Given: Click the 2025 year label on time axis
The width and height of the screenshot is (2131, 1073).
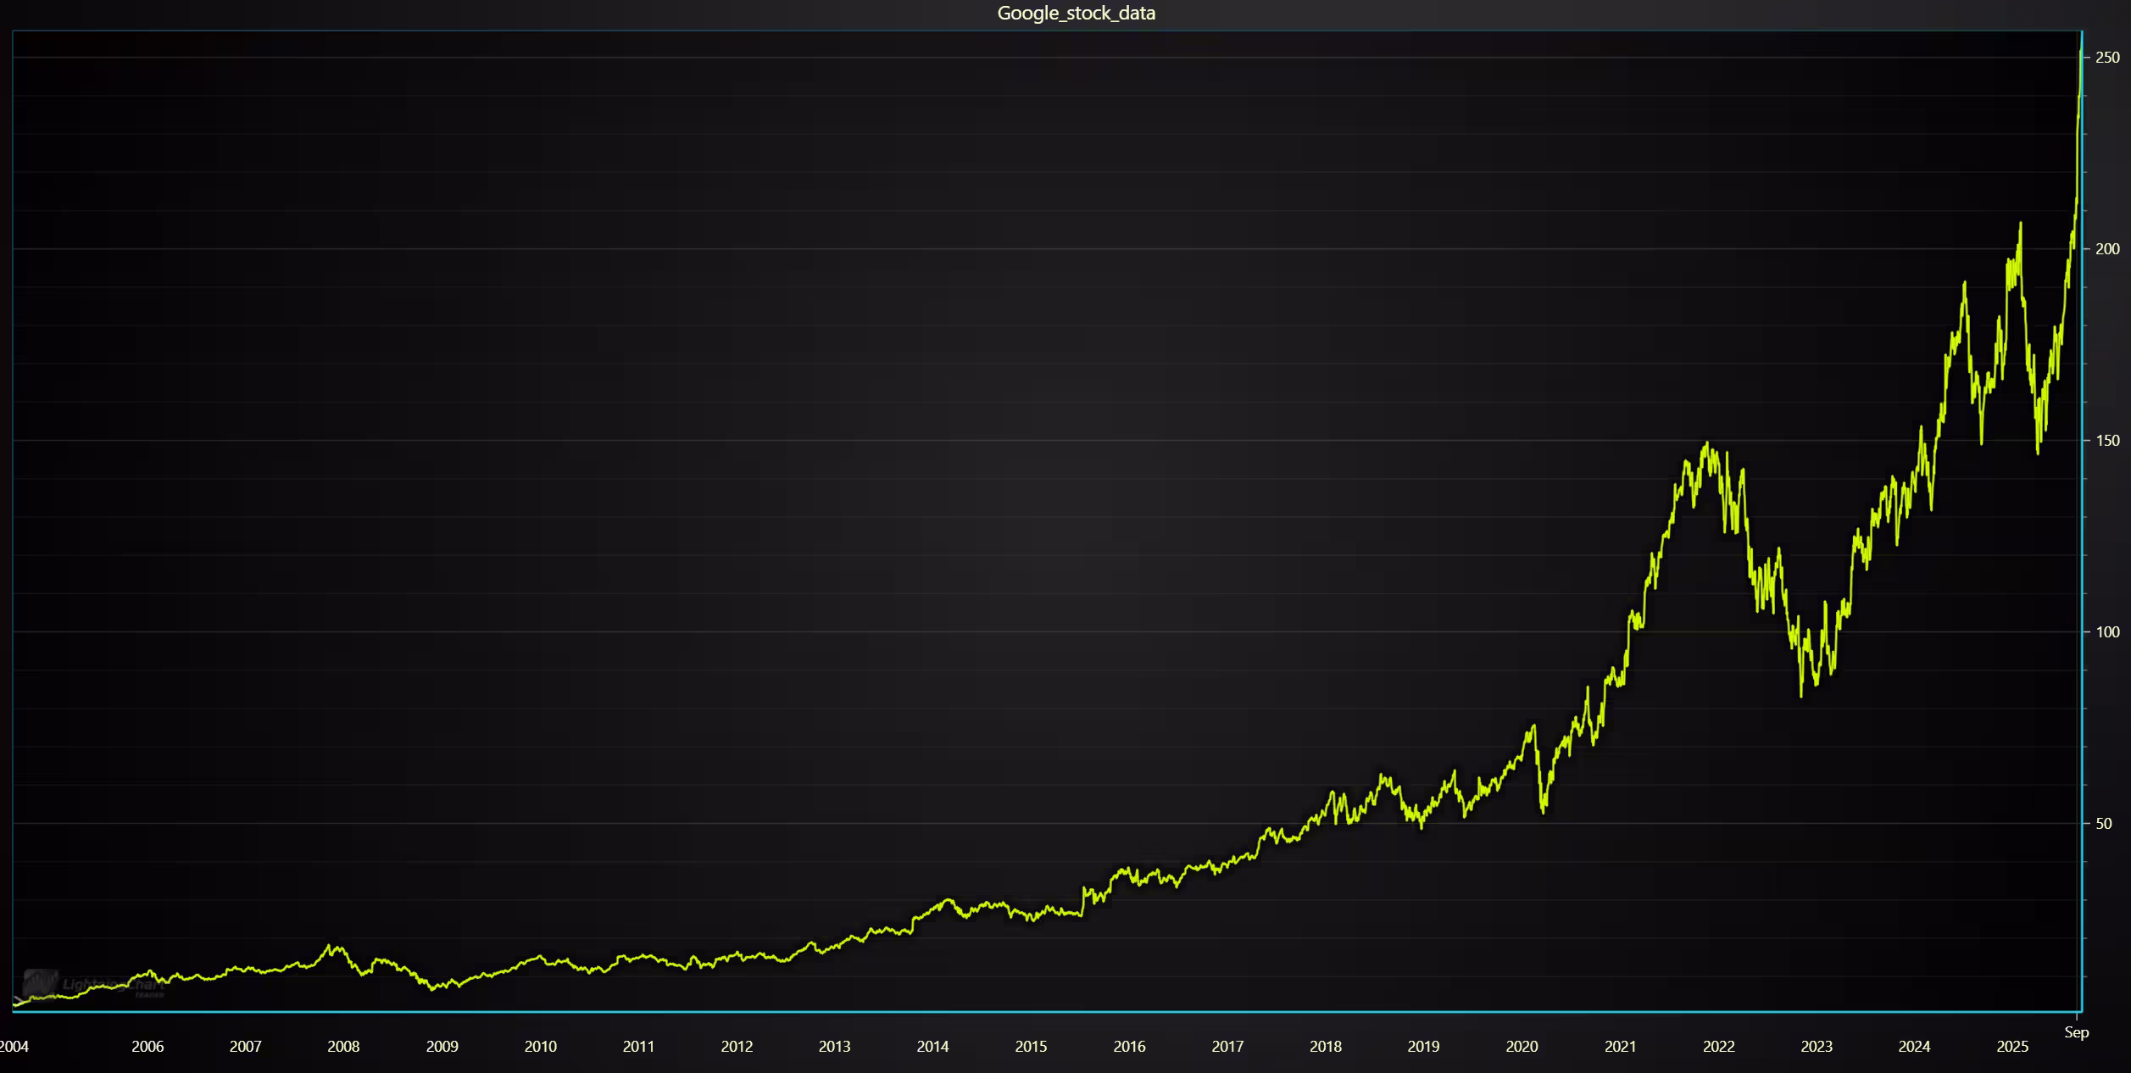Looking at the screenshot, I should (x=2013, y=1047).
